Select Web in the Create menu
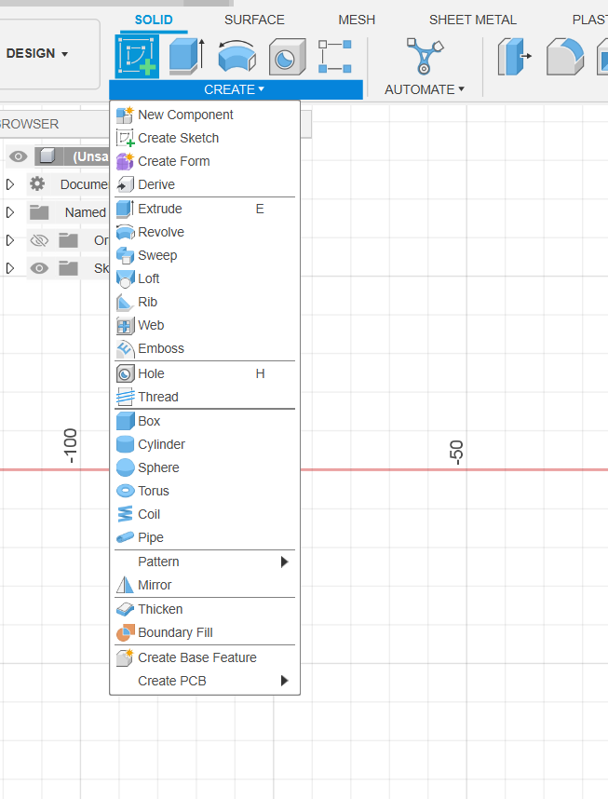This screenshot has height=799, width=608. click(205, 325)
